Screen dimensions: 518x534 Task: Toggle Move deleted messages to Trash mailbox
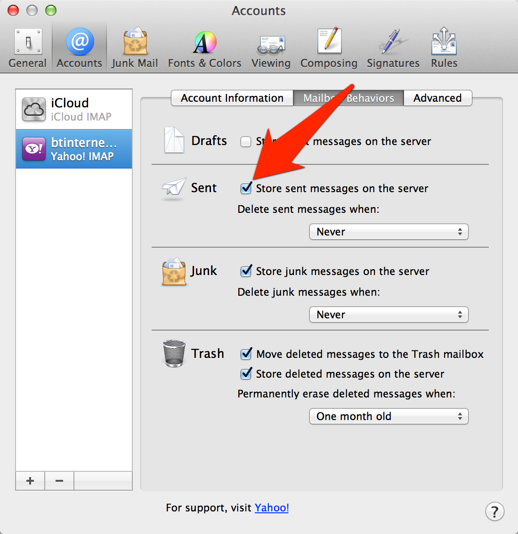tap(246, 354)
